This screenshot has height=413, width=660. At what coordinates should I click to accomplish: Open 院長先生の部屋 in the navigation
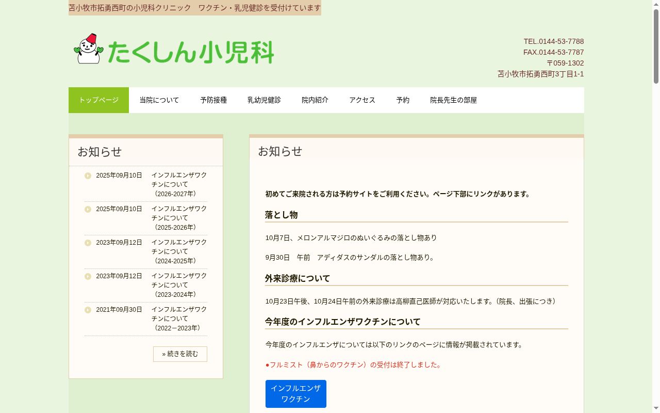click(454, 100)
